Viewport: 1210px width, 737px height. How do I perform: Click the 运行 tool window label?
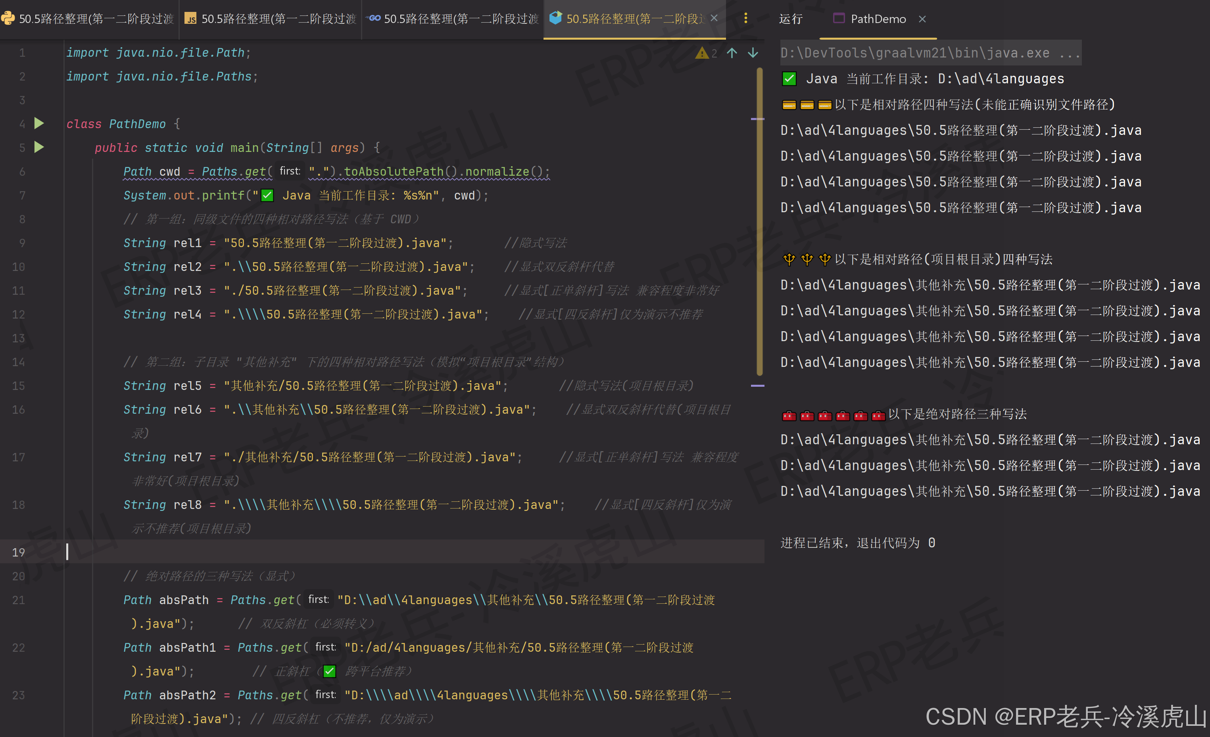coord(791,19)
